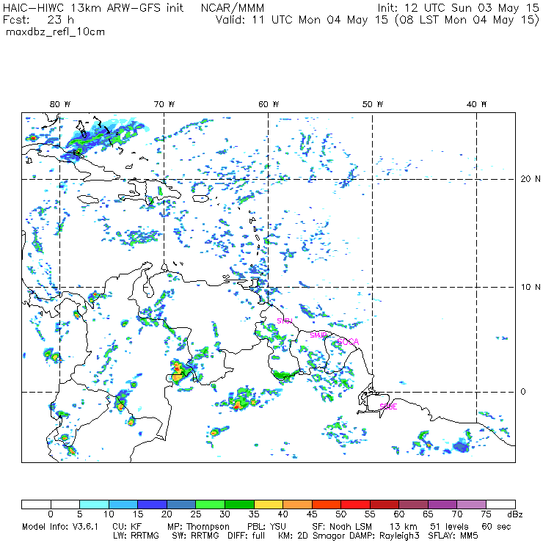Click the "20 N" latitude label
Image resolution: width=543 pixels, height=543 pixels.
tap(531, 179)
